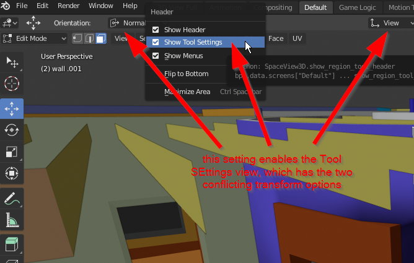Select the Cursor tool in toolbar

pyautogui.click(x=12, y=84)
